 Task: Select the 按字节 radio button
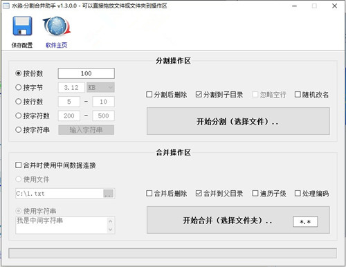point(18,87)
